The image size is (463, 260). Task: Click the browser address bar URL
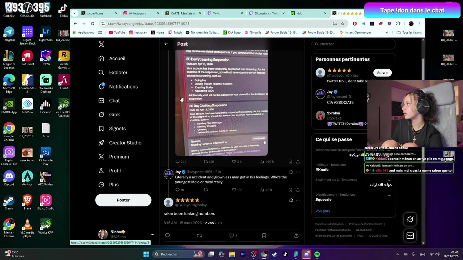148,23
